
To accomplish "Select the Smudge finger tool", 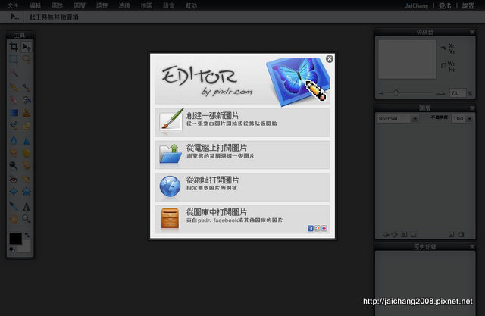I will [14, 153].
